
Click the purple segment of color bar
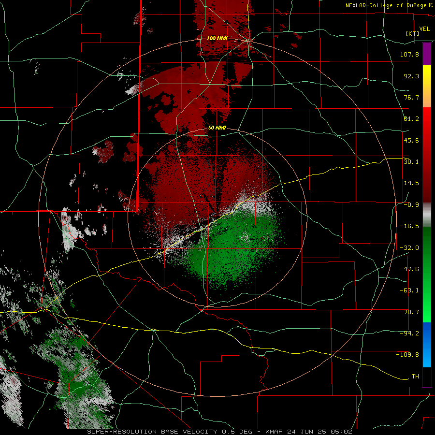pyautogui.click(x=427, y=54)
